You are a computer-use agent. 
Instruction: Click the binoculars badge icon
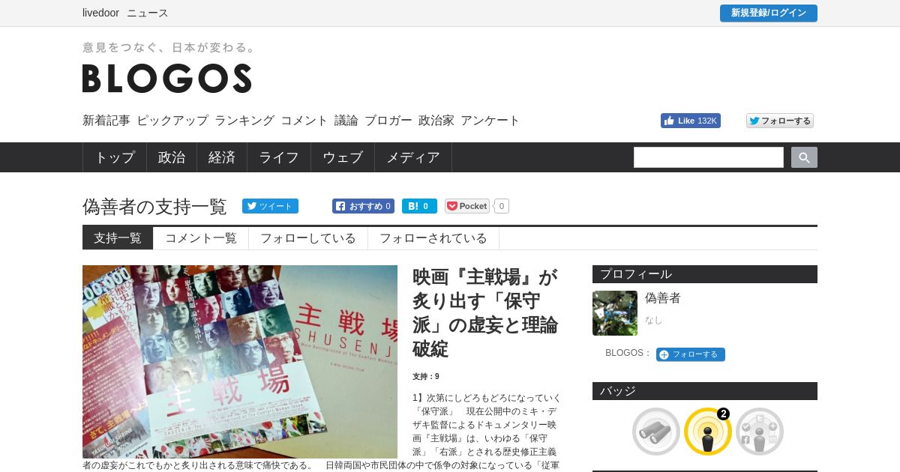coord(656,432)
